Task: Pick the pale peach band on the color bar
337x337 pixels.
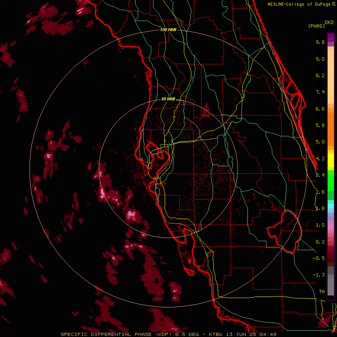Action: click(x=331, y=77)
